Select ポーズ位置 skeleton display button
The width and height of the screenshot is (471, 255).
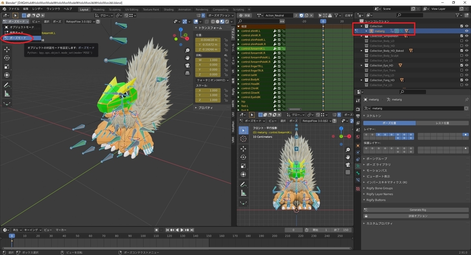click(389, 123)
